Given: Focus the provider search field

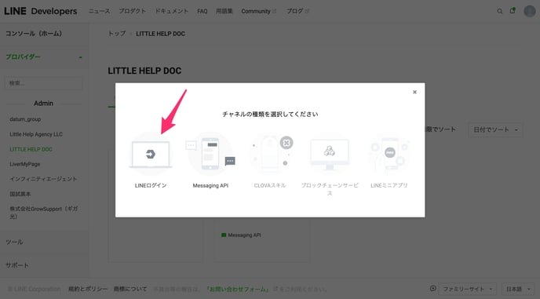Looking at the screenshot, I should click(x=44, y=83).
